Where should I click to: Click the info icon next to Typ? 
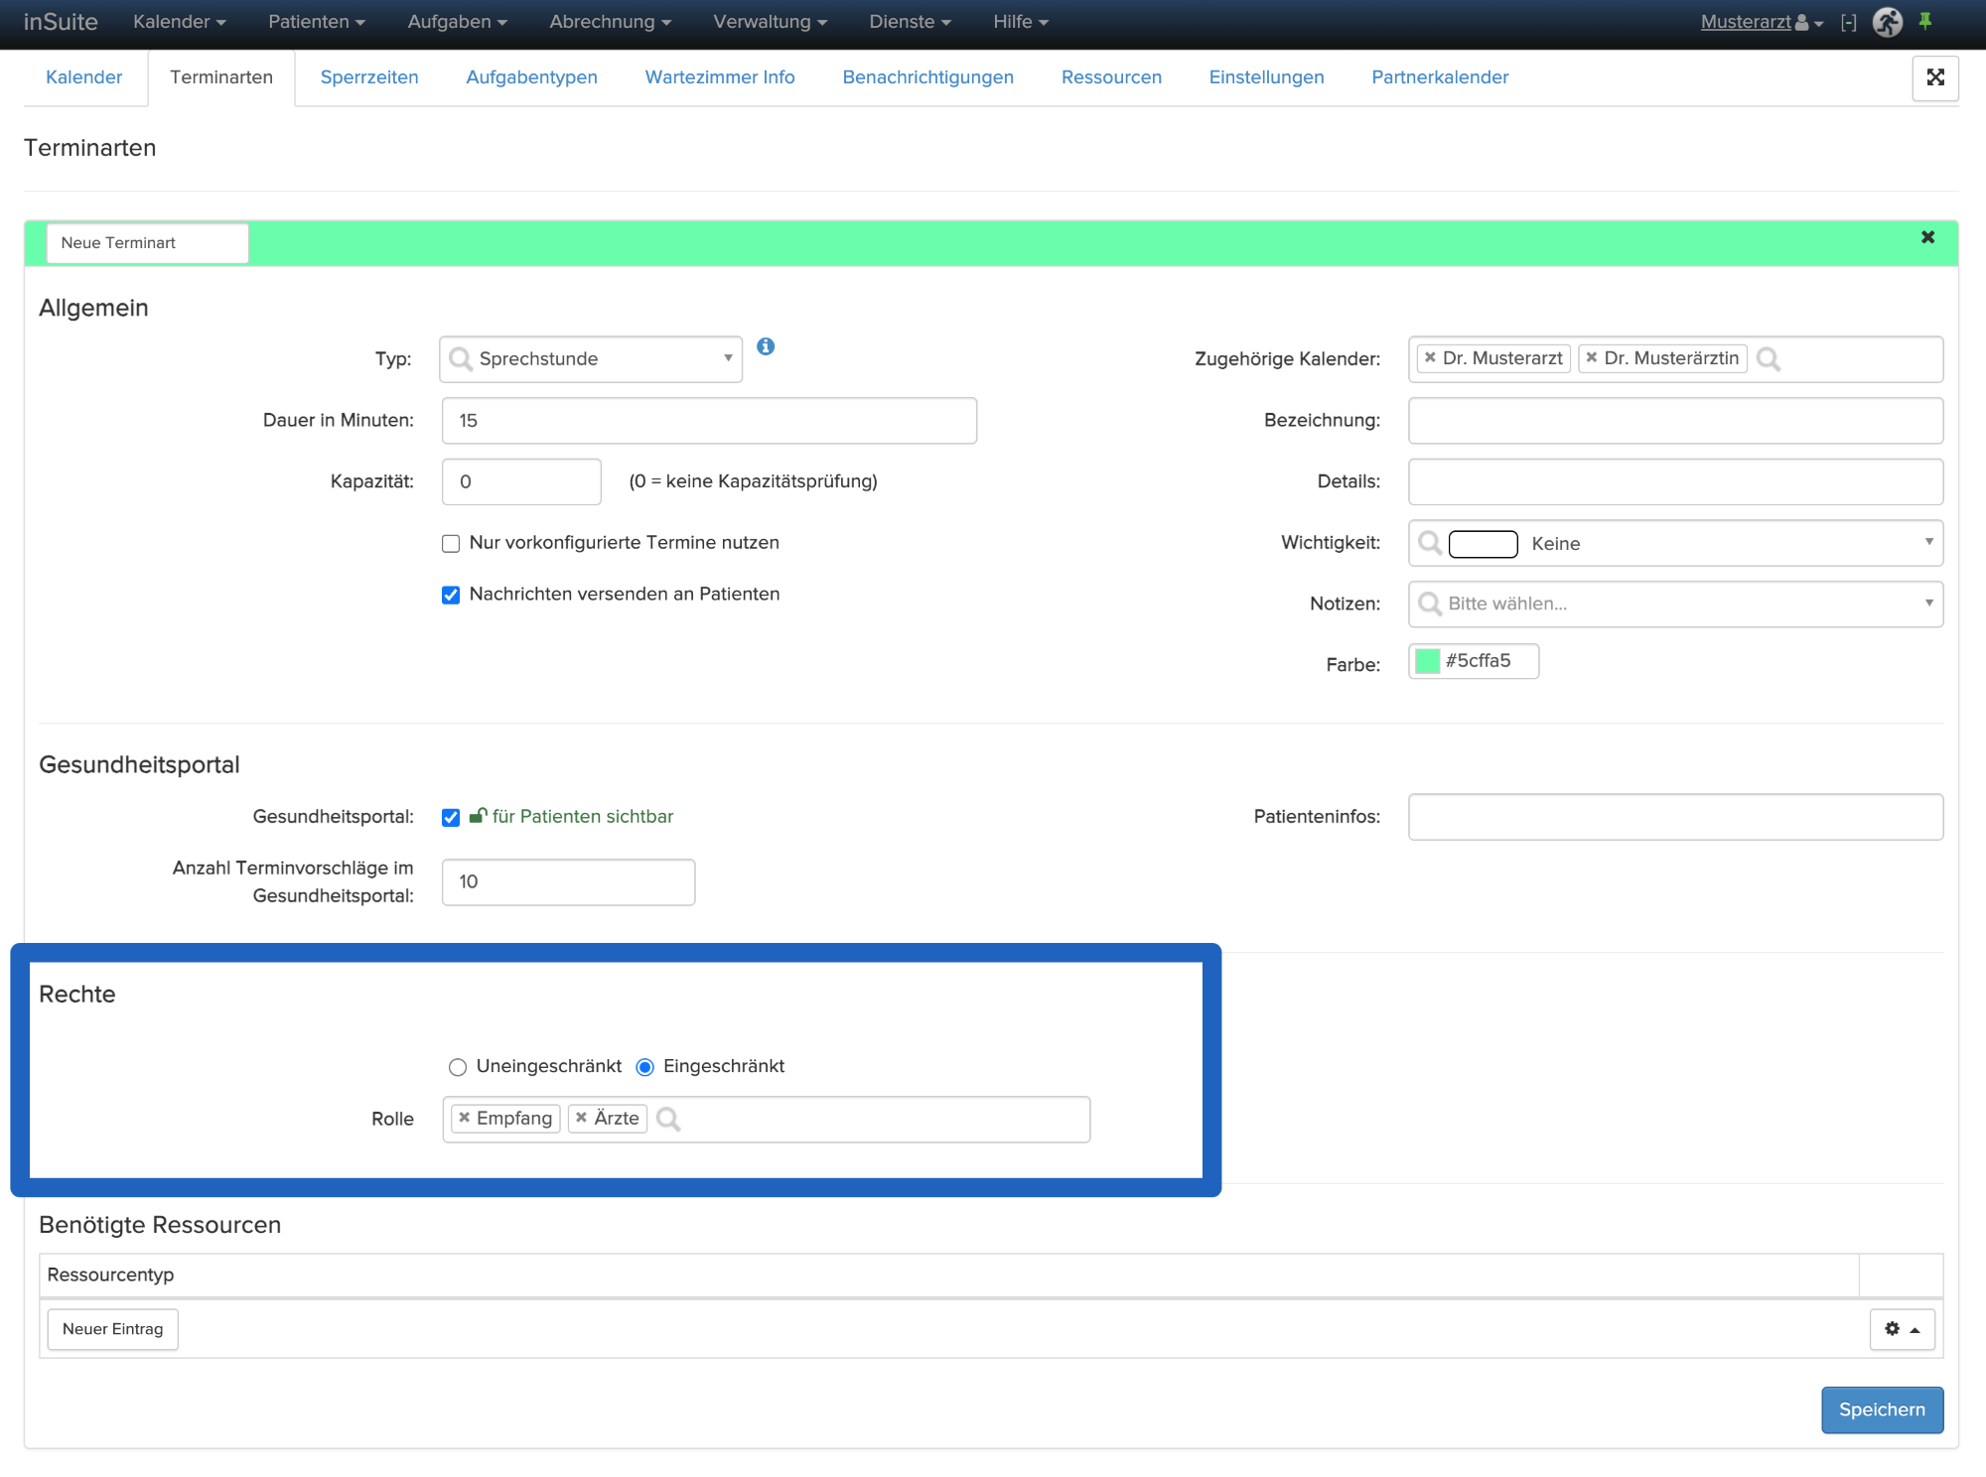point(766,346)
